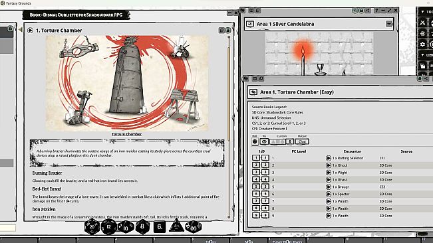Roll the d4 pyramid die

point(176,225)
